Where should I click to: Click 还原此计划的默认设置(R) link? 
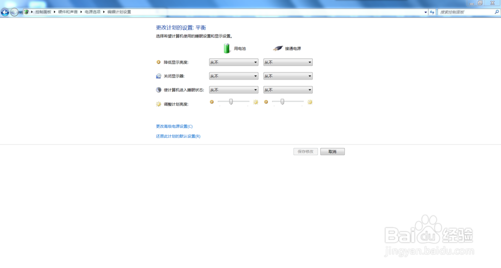click(178, 136)
